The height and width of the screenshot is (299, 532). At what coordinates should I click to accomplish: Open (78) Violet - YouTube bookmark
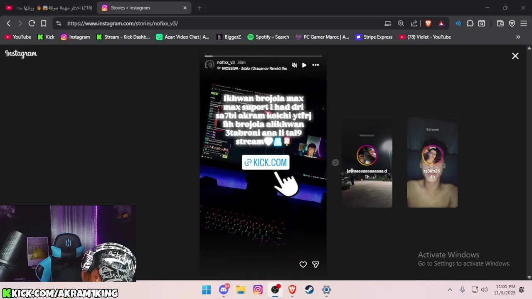425,37
